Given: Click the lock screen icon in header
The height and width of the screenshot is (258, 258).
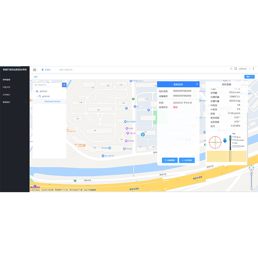Looking at the screenshot, I should point(231,69).
